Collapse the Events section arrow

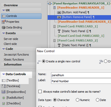[x=4, y=33]
